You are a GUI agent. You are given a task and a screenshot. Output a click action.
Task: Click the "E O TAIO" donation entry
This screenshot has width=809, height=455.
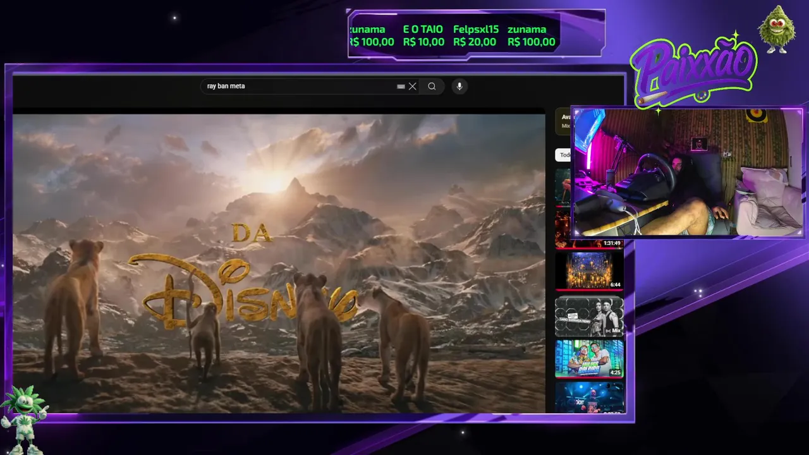(x=423, y=35)
